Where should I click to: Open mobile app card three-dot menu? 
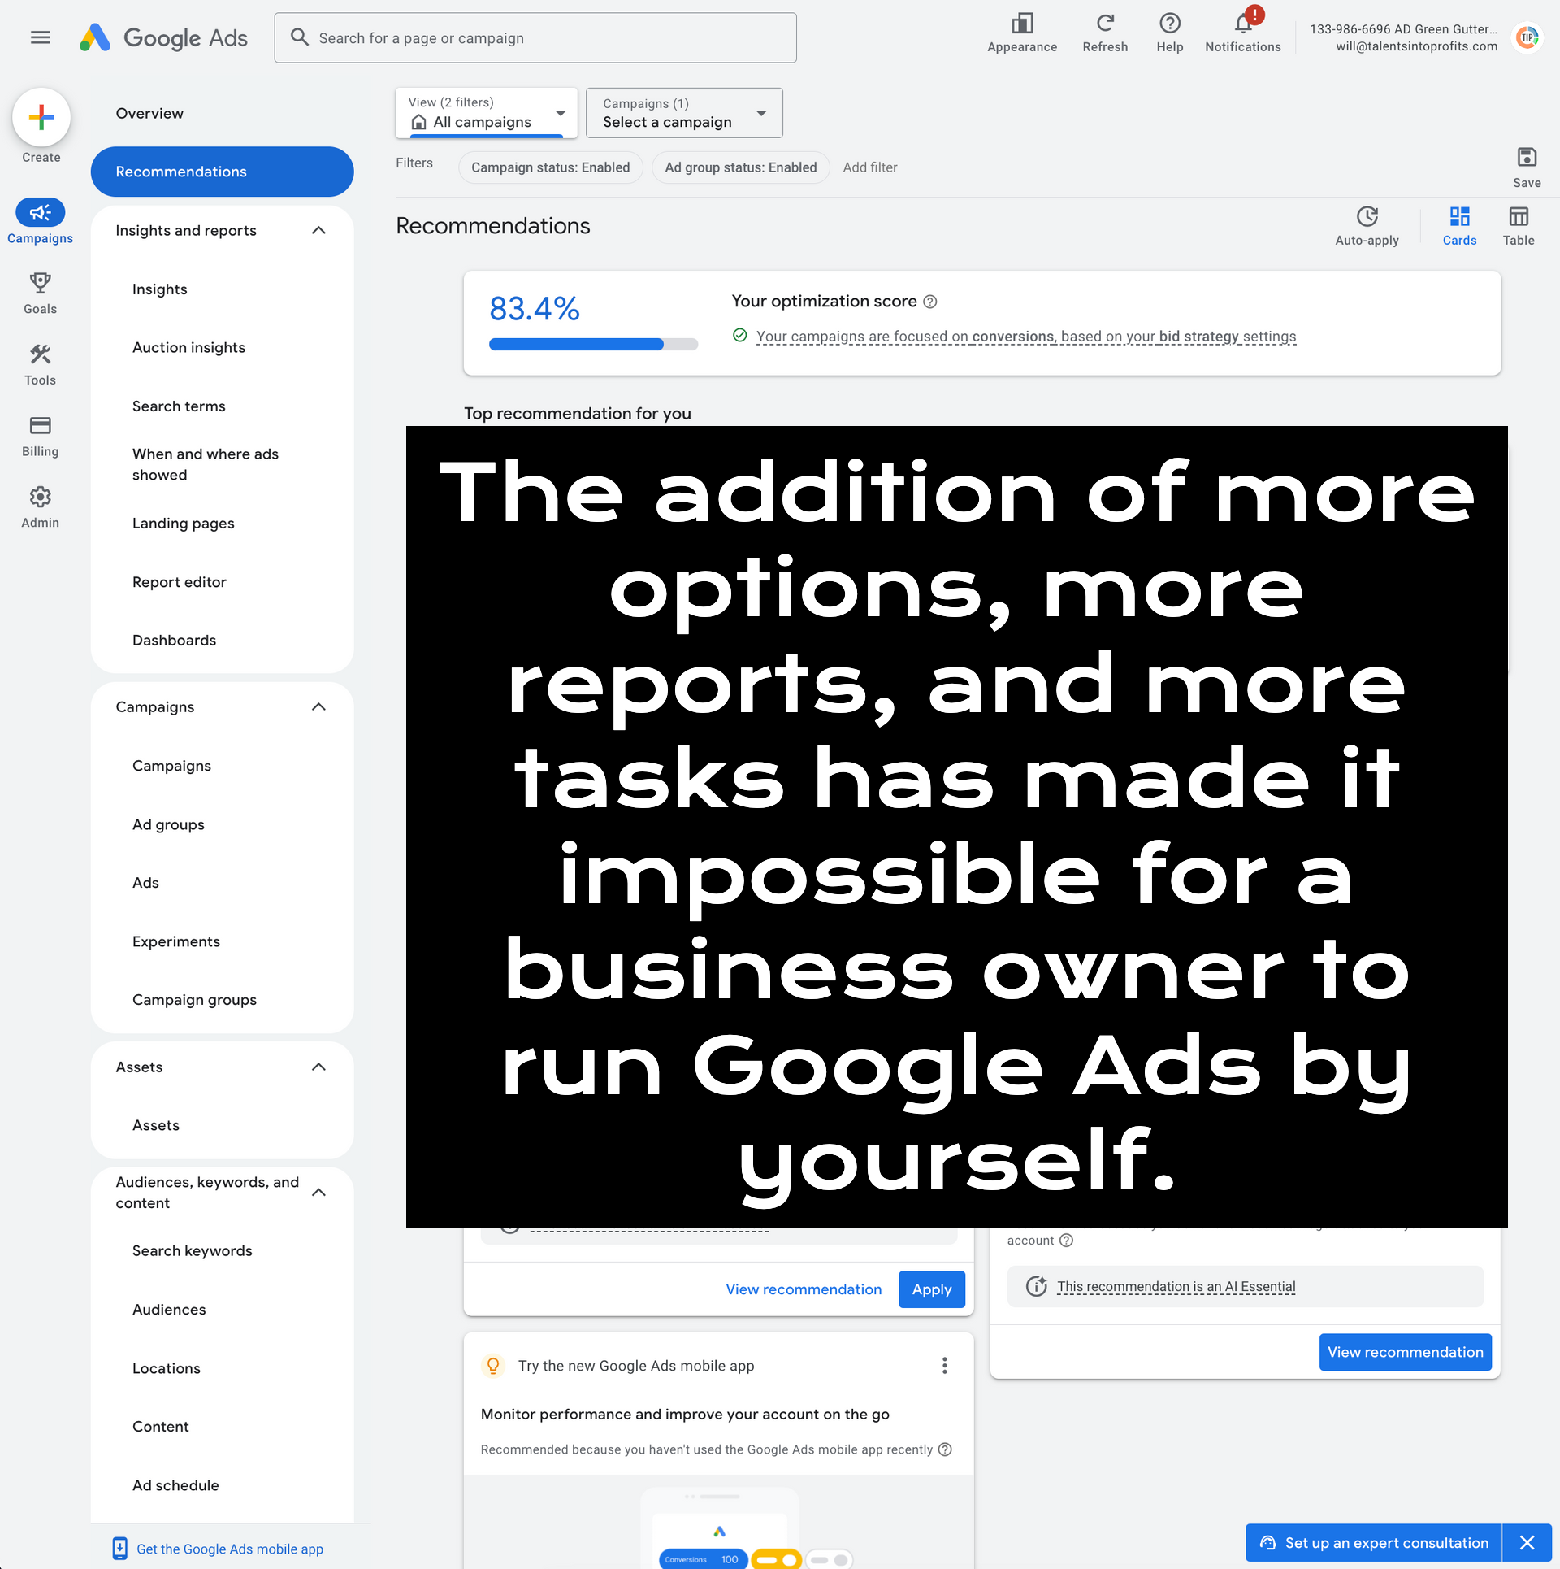(944, 1366)
